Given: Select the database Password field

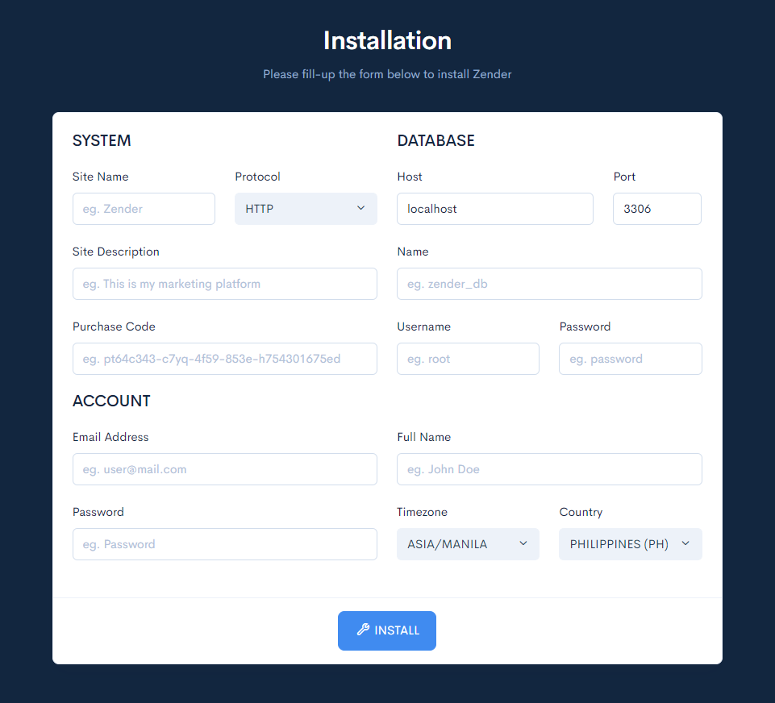Looking at the screenshot, I should pos(630,359).
